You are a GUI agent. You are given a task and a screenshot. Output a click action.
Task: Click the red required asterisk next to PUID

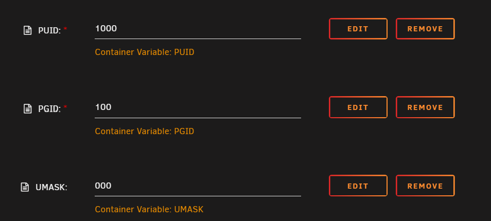tap(65, 29)
